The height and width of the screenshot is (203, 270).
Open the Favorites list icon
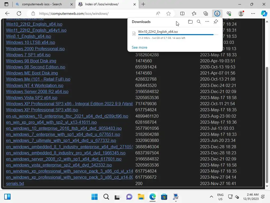194,13
